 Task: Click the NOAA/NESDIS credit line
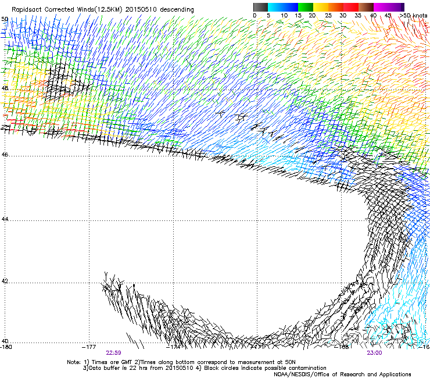click(342, 375)
